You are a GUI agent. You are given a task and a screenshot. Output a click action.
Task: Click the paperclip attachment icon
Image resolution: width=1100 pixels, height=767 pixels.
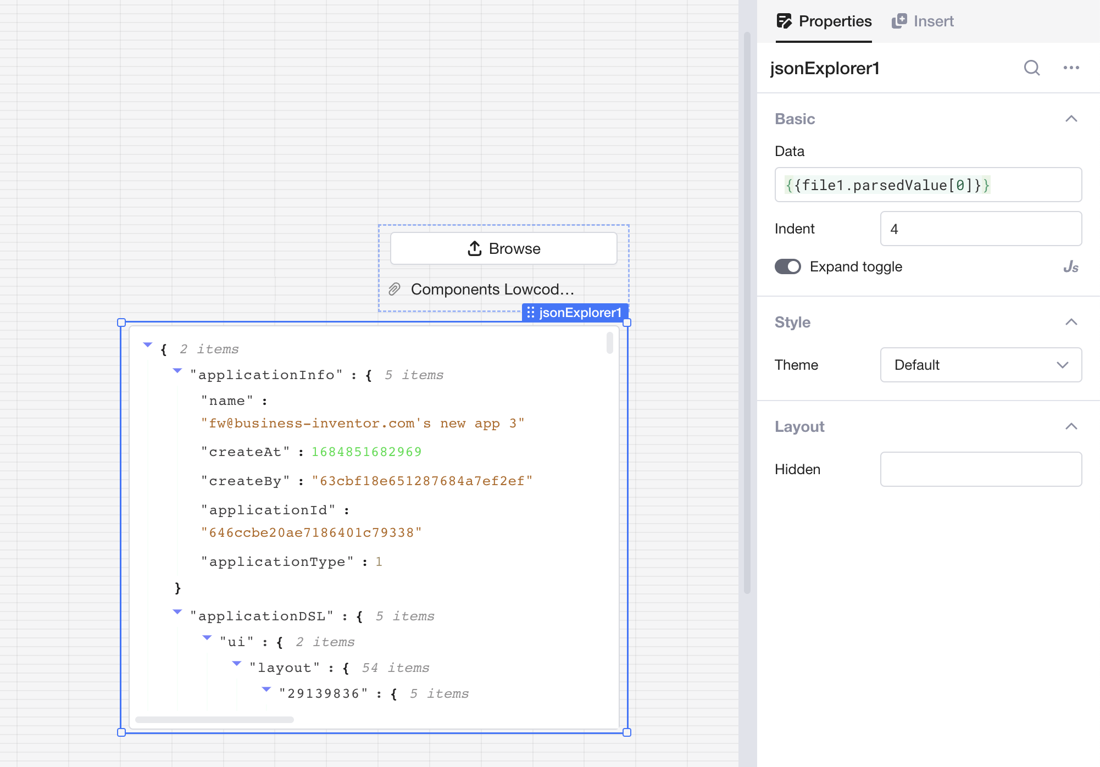tap(395, 289)
